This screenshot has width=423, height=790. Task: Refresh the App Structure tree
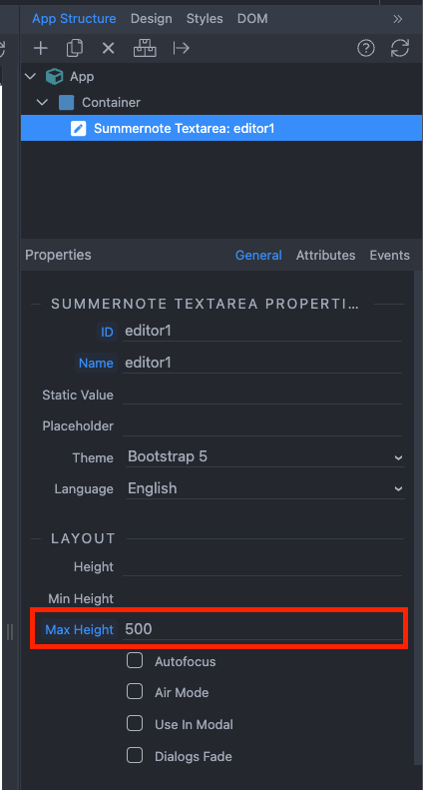(400, 48)
